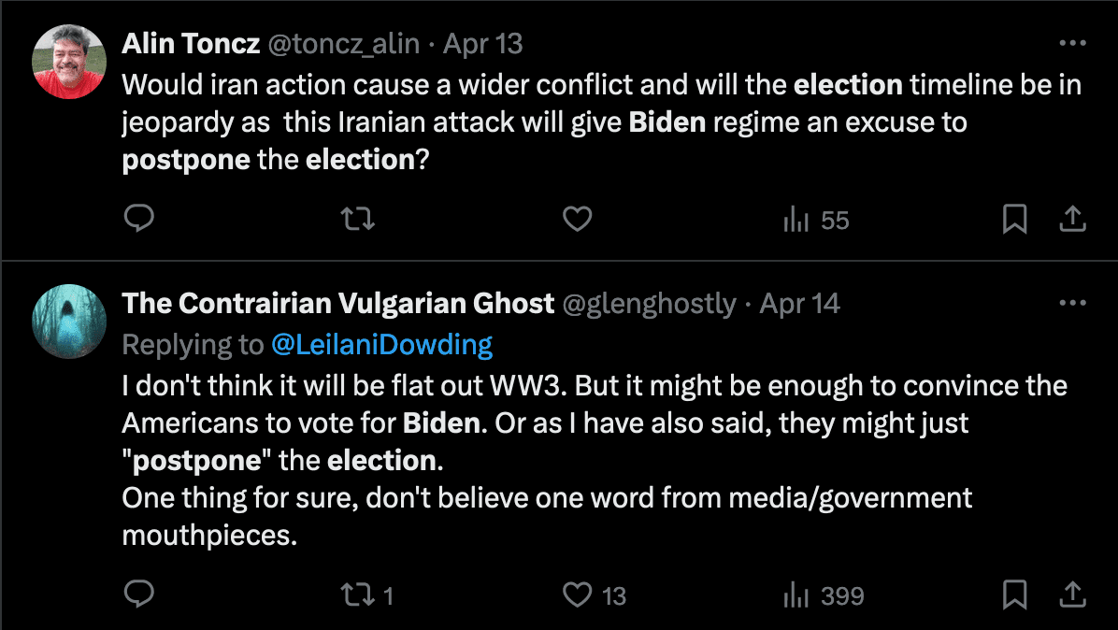The width and height of the screenshot is (1118, 630).
Task: Bookmark Alin Toncz's tweet
Action: coord(1014,219)
